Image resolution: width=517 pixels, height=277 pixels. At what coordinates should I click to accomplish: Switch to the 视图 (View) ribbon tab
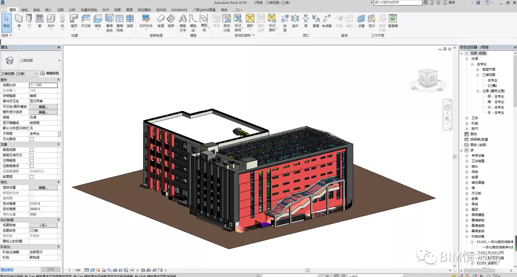click(118, 10)
